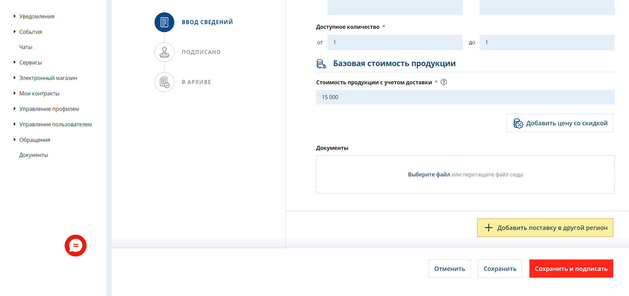Click the Отменить button

coord(450,269)
